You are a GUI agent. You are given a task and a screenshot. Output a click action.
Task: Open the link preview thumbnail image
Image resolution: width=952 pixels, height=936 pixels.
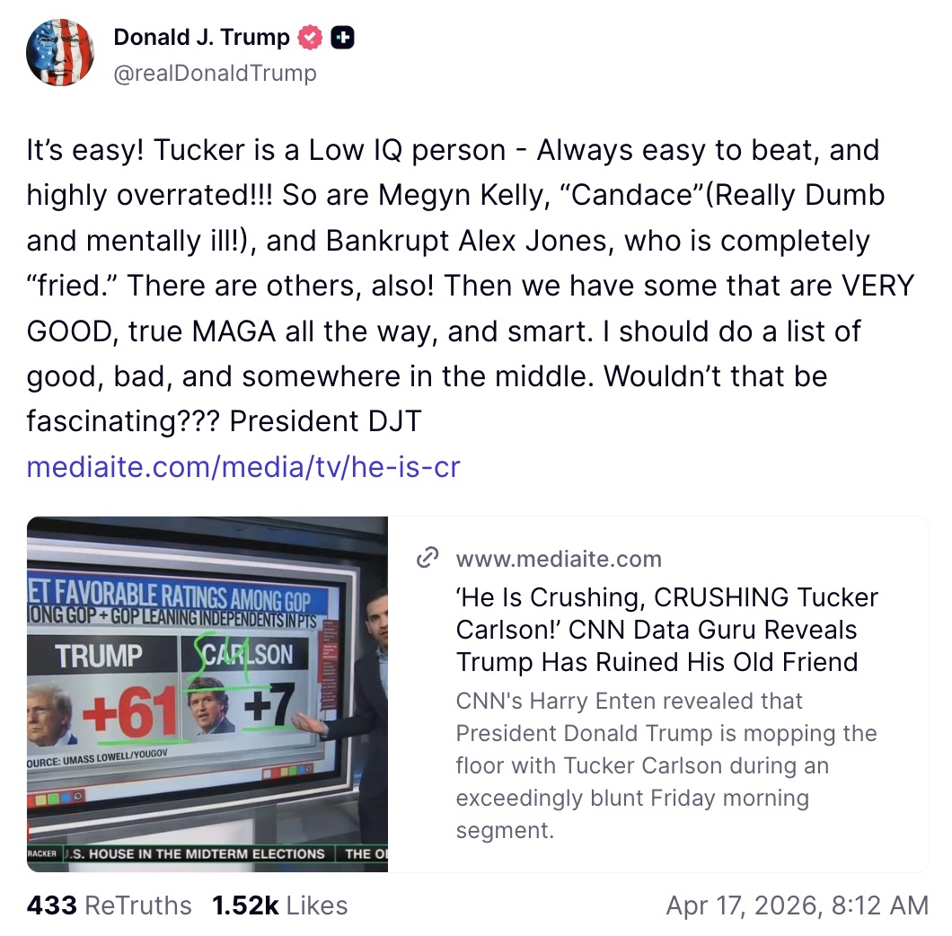click(x=207, y=693)
